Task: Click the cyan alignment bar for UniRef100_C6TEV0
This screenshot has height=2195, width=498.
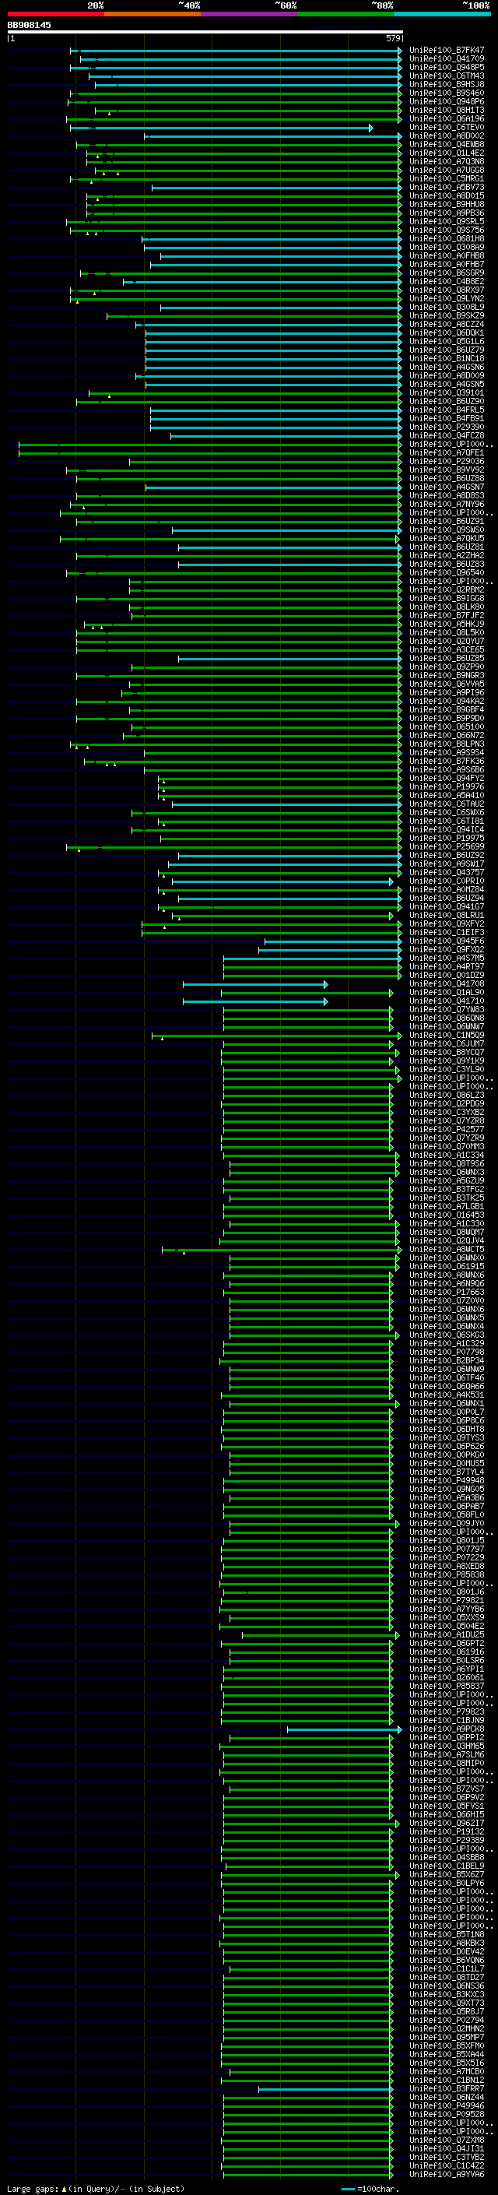Action: (x=221, y=128)
